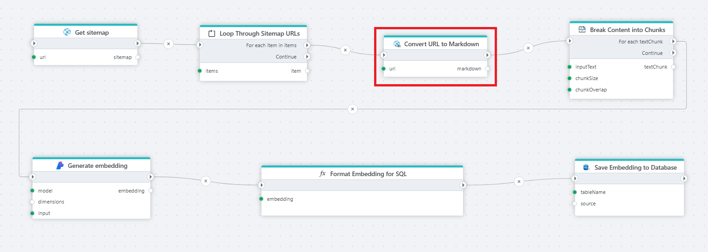Click the Continue output arrow on Loop node
This screenshot has height=252, width=708.
pyautogui.click(x=306, y=57)
